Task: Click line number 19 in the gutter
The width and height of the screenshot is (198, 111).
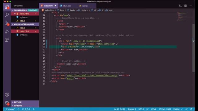Action: click(44, 41)
